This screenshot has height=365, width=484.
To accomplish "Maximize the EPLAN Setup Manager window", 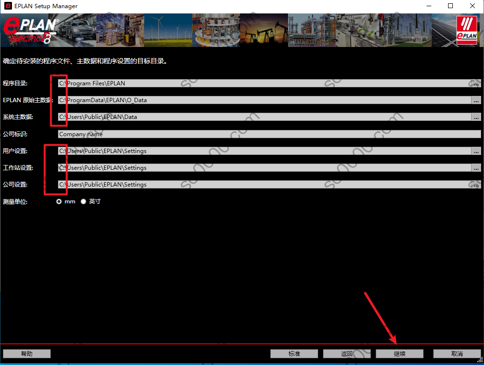I will coord(450,6).
